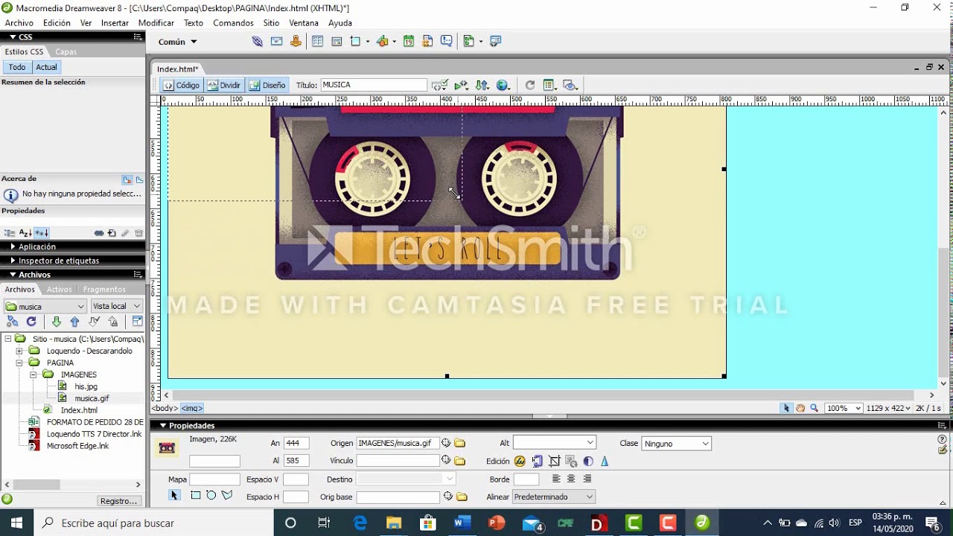The image size is (953, 536).
Task: Open the musica site dropdown
Action: (45, 306)
